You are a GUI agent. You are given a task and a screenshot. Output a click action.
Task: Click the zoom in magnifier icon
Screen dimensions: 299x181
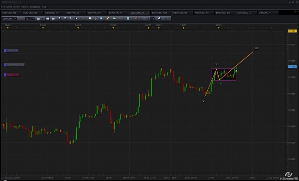click(x=60, y=19)
